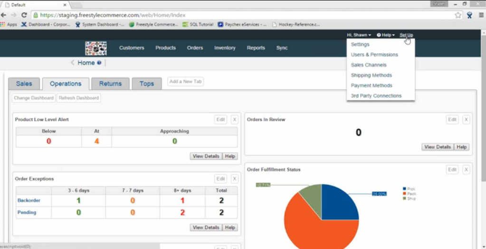Expand the Help dropdown menu
The width and height of the screenshot is (486, 249).
click(385, 35)
